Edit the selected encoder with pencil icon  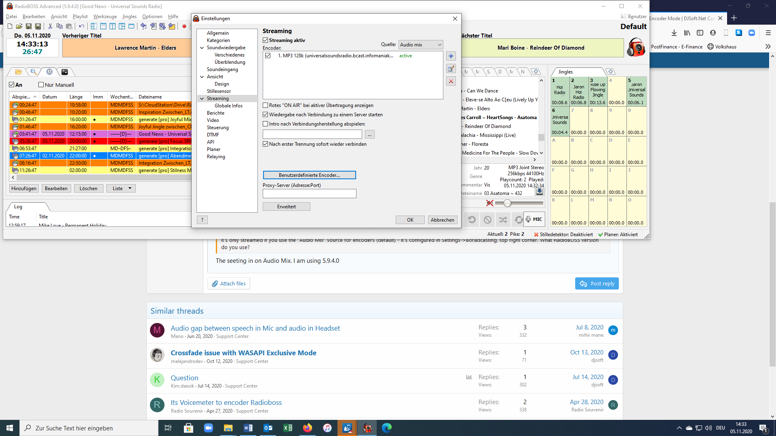pos(451,69)
